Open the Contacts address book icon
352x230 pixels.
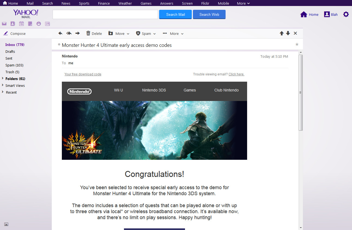(13, 24)
